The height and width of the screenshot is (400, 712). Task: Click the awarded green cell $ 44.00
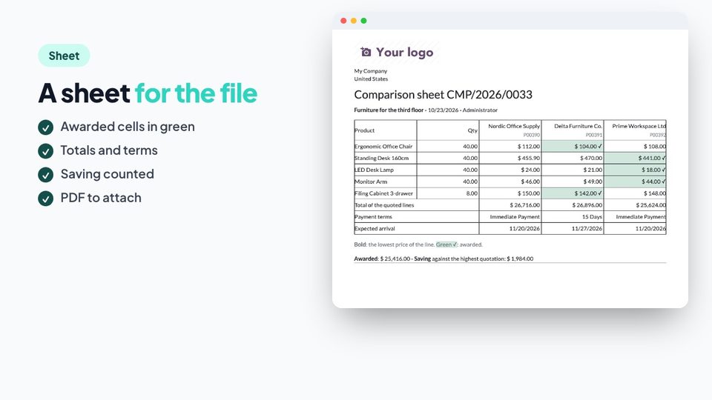[636, 181]
